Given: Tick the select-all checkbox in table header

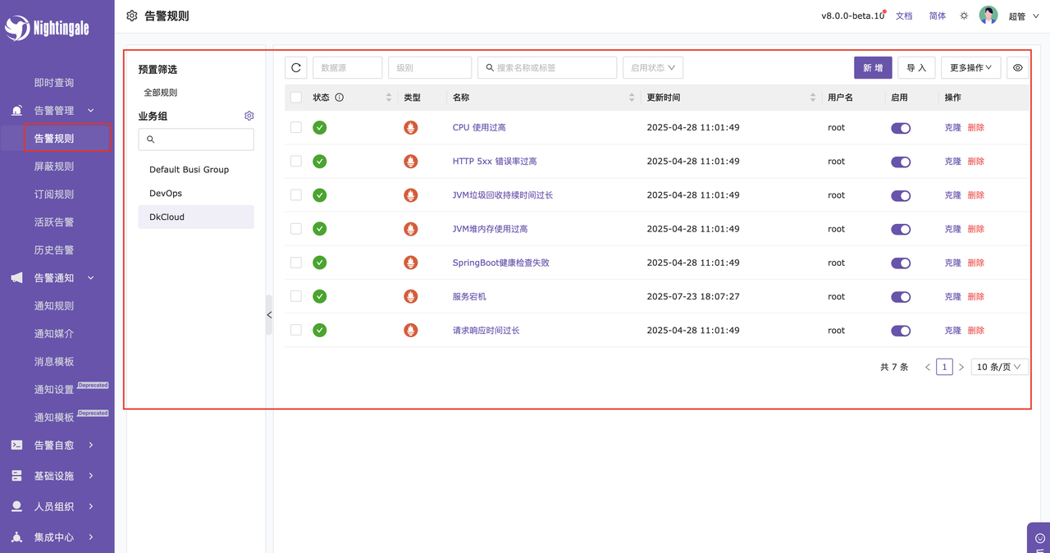Looking at the screenshot, I should click(296, 98).
